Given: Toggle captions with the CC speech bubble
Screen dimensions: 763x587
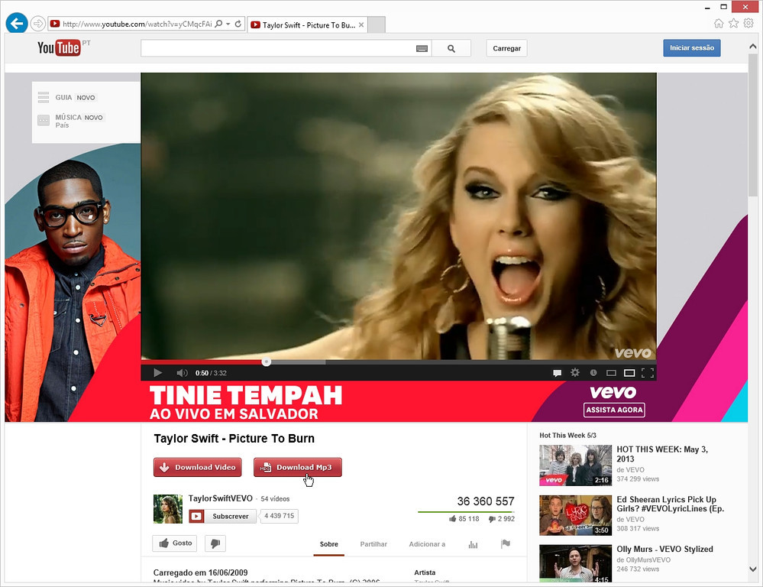Looking at the screenshot, I should pos(557,372).
